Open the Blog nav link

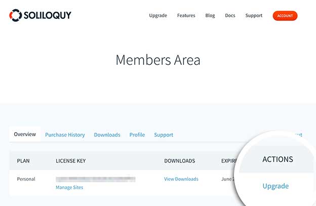point(210,16)
